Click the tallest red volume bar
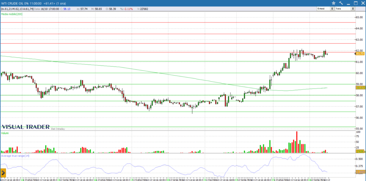This screenshot has height=181, width=366. pos(296,142)
